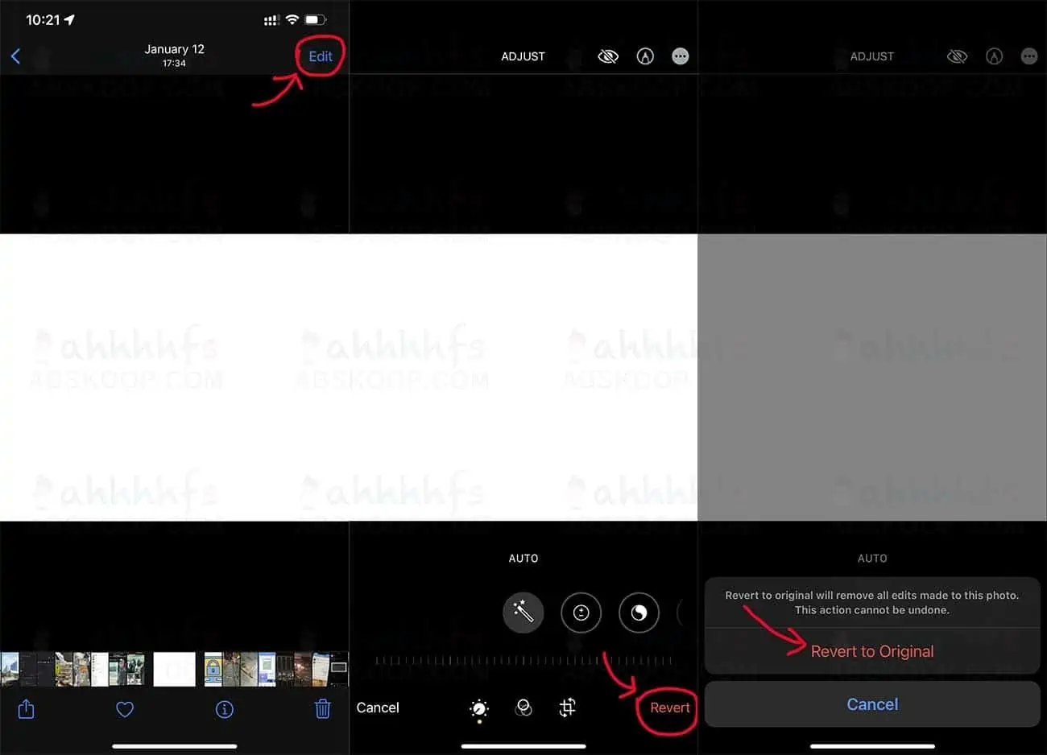Select the Brilliance adjustment icon
Image resolution: width=1047 pixels, height=755 pixels.
pos(639,613)
